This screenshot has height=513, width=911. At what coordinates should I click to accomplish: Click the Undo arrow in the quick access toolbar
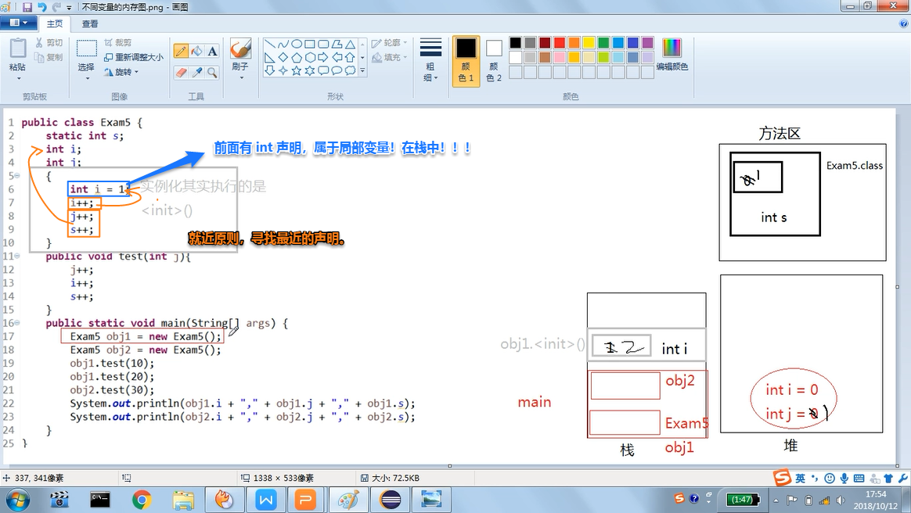point(41,7)
